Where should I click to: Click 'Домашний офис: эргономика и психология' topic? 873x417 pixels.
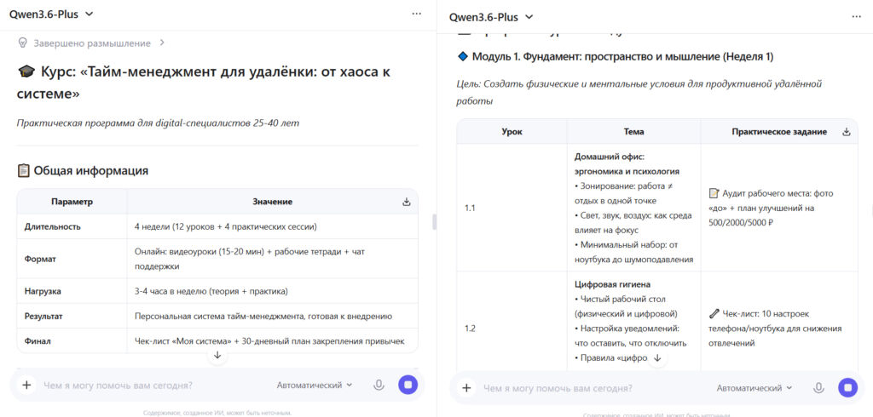[x=627, y=164]
